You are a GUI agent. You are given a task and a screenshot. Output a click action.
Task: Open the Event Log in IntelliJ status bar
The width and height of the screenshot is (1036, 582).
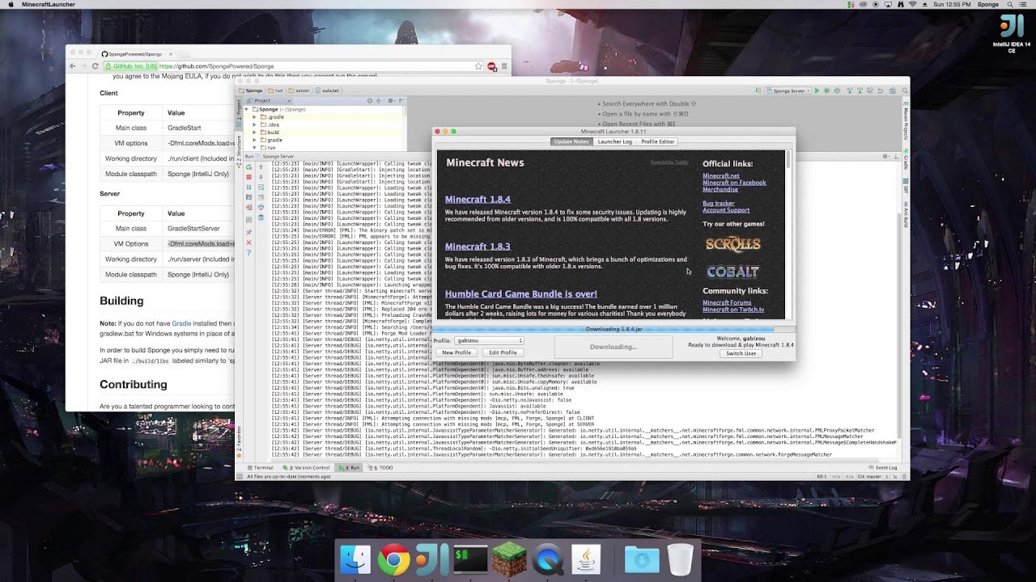click(883, 467)
